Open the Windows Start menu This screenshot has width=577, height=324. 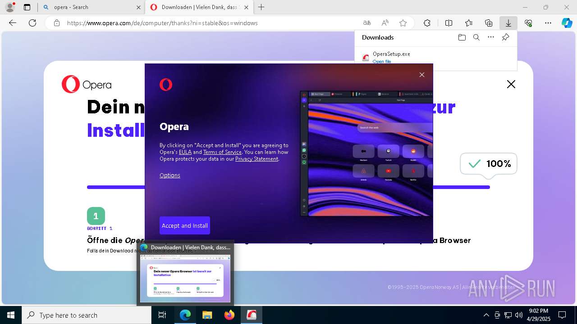(11, 315)
